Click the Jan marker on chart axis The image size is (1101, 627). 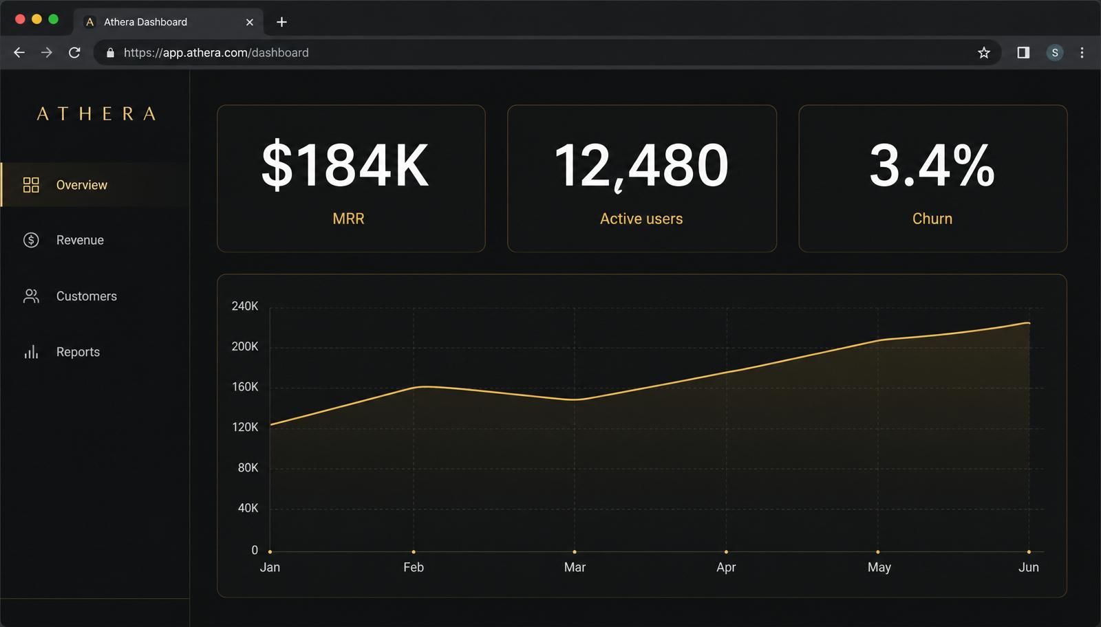click(x=270, y=551)
